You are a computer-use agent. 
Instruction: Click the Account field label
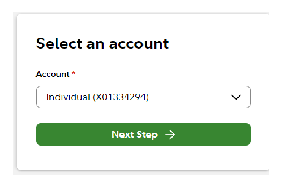point(53,74)
